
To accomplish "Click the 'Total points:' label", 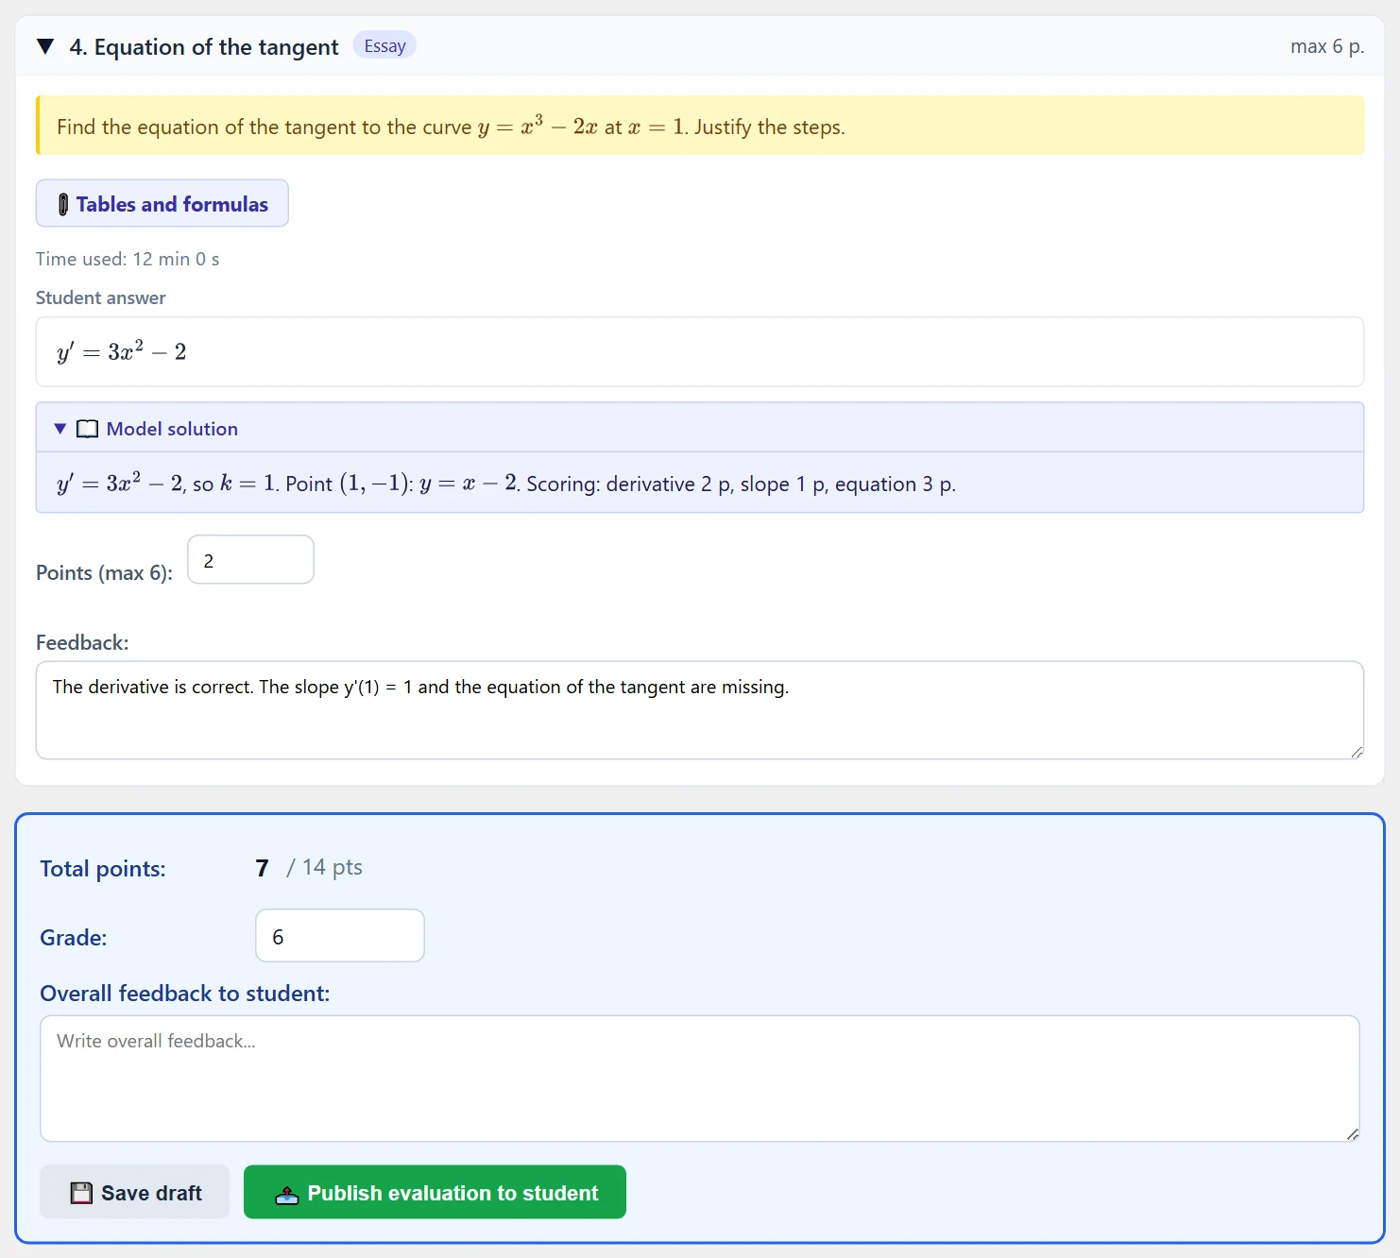I will 103,869.
